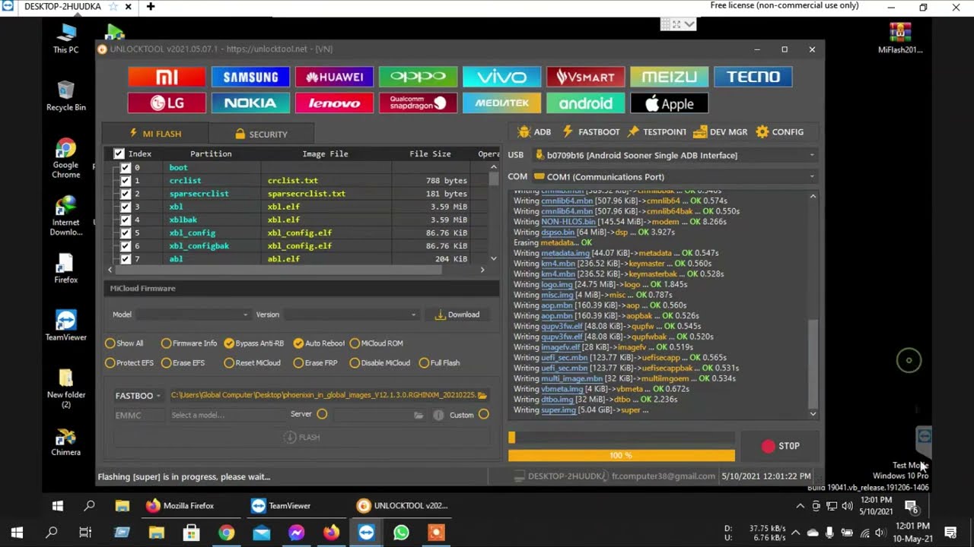Select the Tecno brand tile
The image size is (974, 547).
click(753, 77)
